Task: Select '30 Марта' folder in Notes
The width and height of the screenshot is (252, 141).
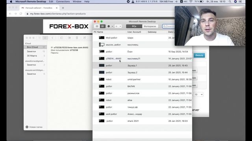Action: tap(35, 56)
